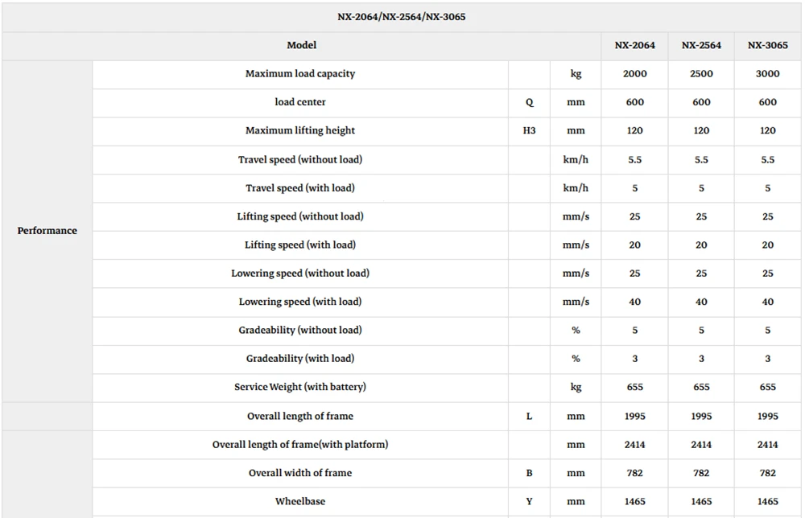Select the Model header cell
This screenshot has height=518, width=805.
coord(301,45)
